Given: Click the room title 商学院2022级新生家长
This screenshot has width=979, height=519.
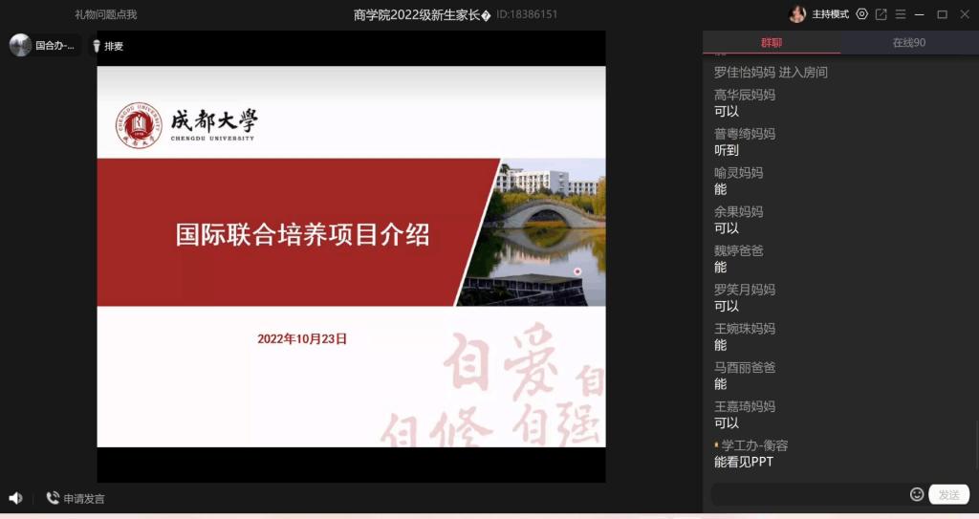Looking at the screenshot, I should click(422, 14).
